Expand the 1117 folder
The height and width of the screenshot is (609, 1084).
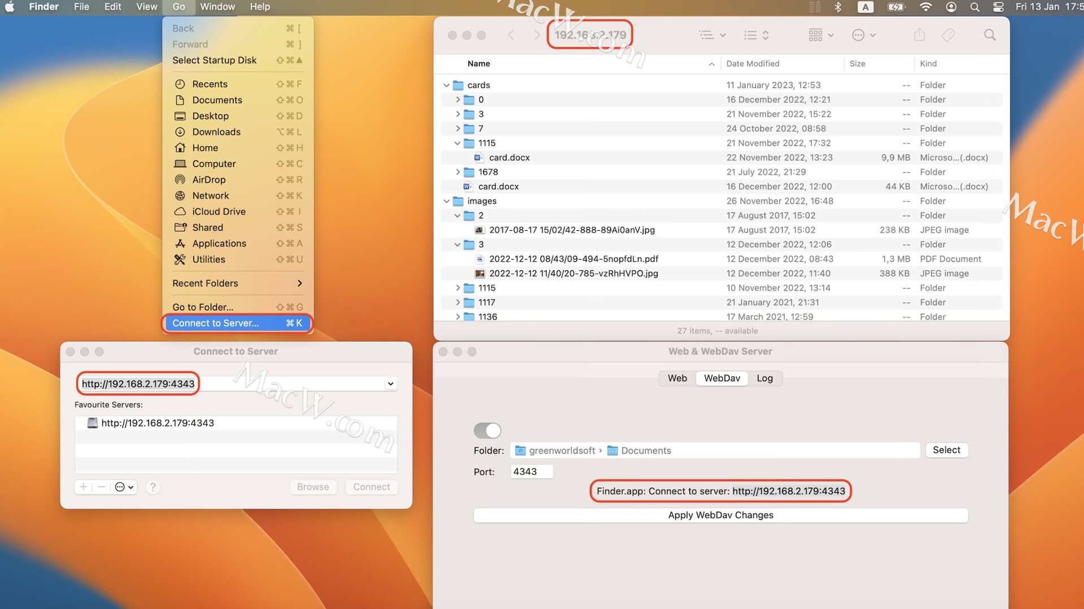coord(458,302)
